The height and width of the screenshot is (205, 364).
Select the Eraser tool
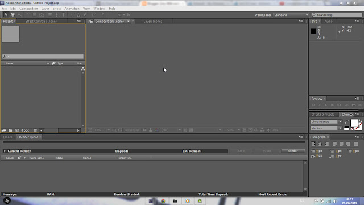pyautogui.click(x=85, y=15)
